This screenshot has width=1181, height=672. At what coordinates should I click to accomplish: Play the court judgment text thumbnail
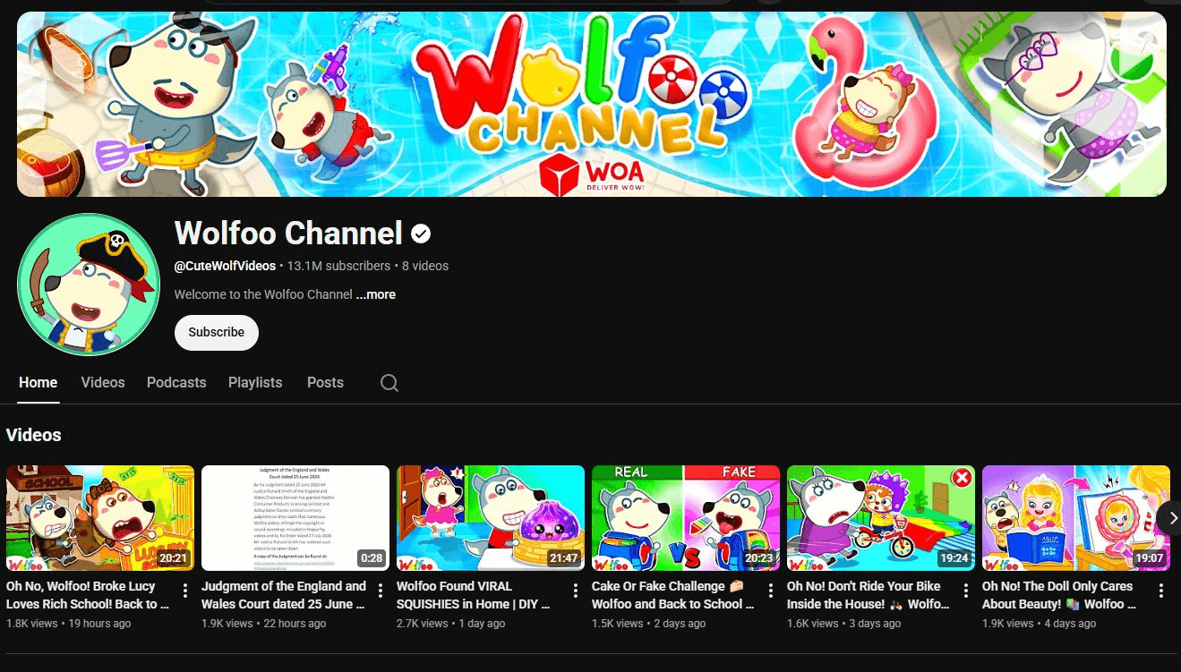point(295,518)
